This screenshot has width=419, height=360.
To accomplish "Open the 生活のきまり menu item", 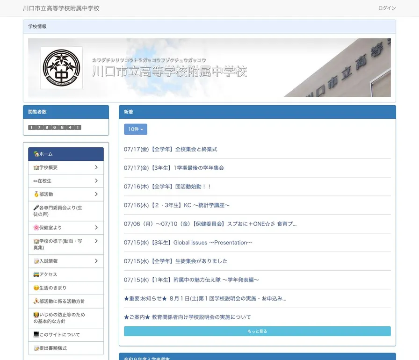I will coord(66,288).
